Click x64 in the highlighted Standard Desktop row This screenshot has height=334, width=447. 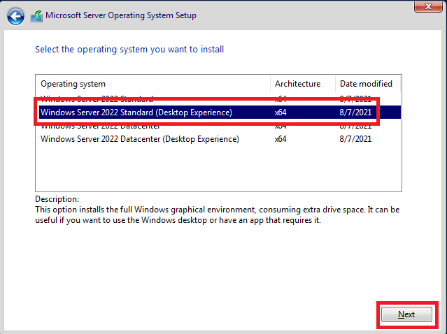click(x=281, y=112)
